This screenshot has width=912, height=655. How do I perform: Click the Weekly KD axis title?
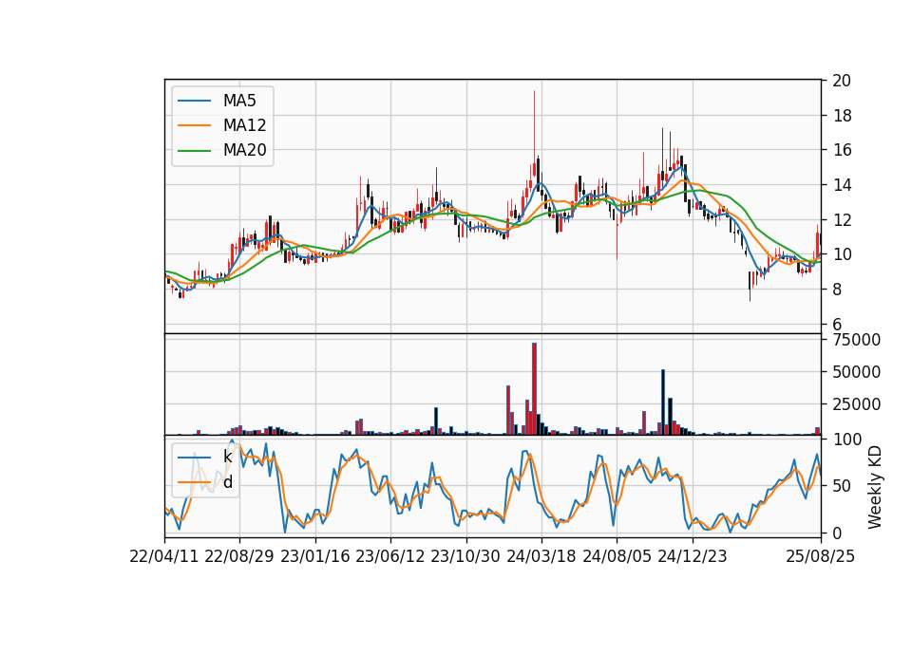click(875, 488)
